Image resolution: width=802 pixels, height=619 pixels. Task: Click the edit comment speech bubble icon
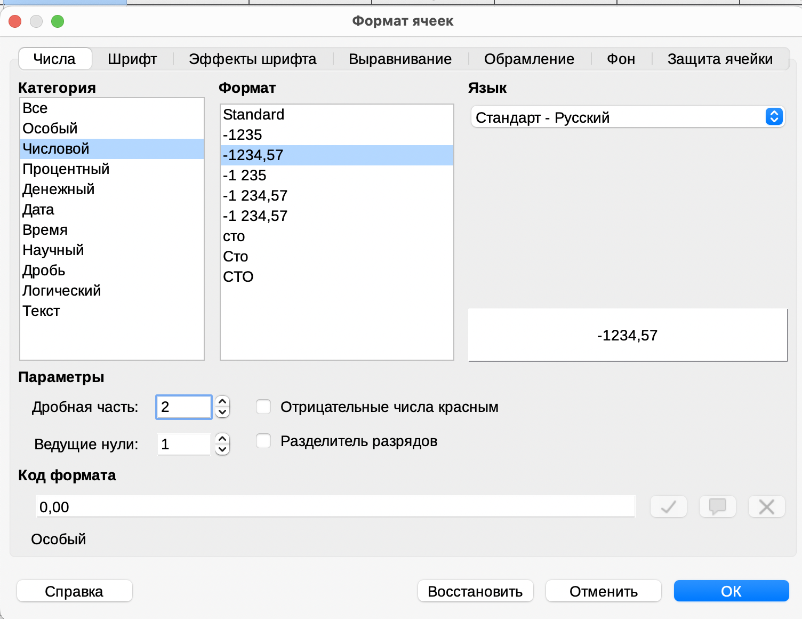[x=717, y=506]
